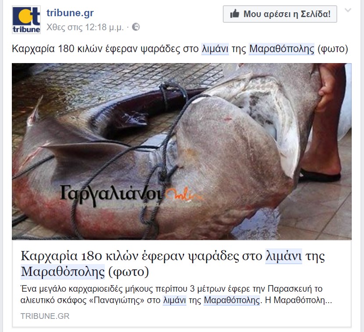This screenshot has height=332, width=364.
Task: Expand the post options chevron
Action: (x=348, y=10)
